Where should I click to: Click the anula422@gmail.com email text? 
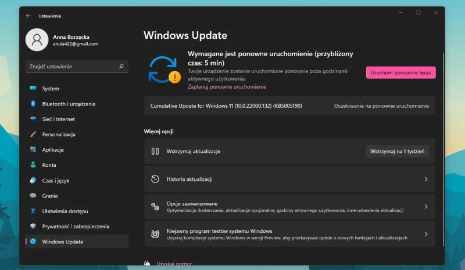pos(76,44)
